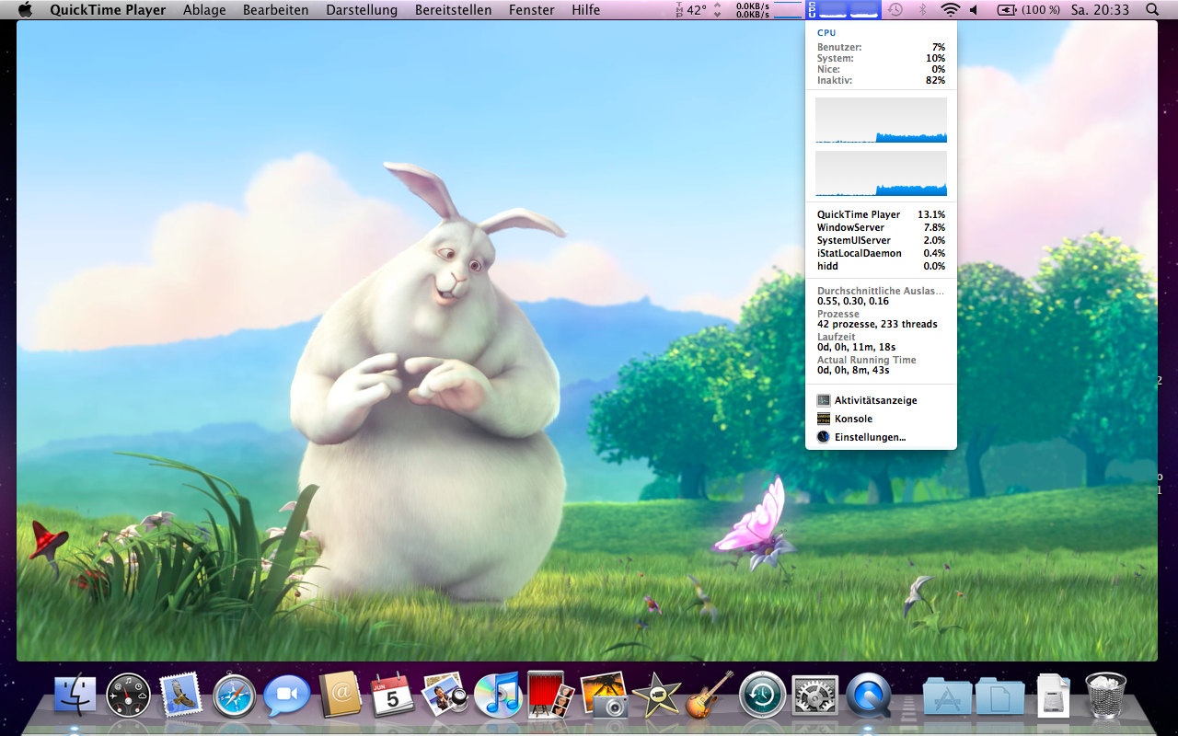Click the QuickTime Player process row

[881, 214]
